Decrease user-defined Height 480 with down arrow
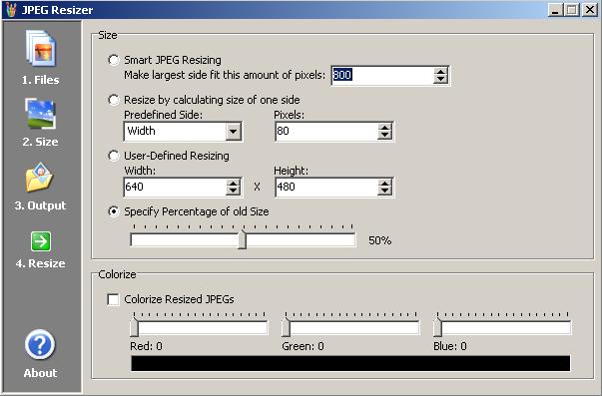Image resolution: width=602 pixels, height=396 pixels. click(x=384, y=192)
